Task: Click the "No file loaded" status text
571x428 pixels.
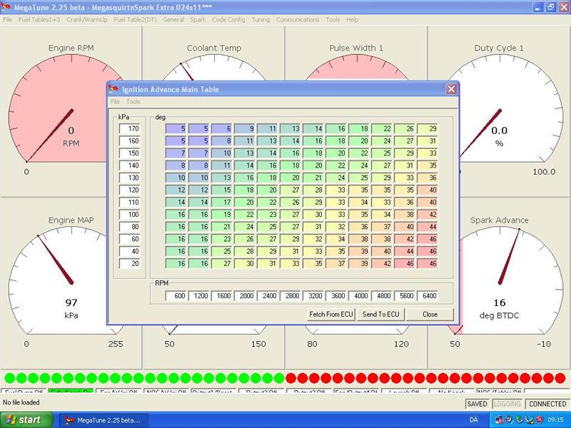Action: tap(21, 402)
